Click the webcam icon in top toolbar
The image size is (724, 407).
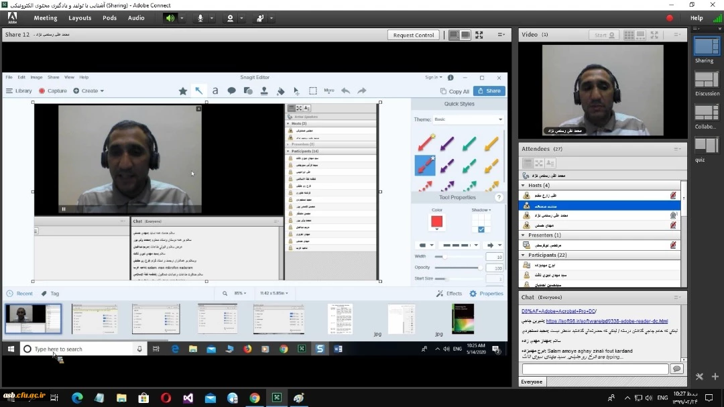[x=230, y=18]
